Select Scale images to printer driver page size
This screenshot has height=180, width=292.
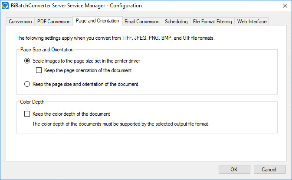[27, 61]
